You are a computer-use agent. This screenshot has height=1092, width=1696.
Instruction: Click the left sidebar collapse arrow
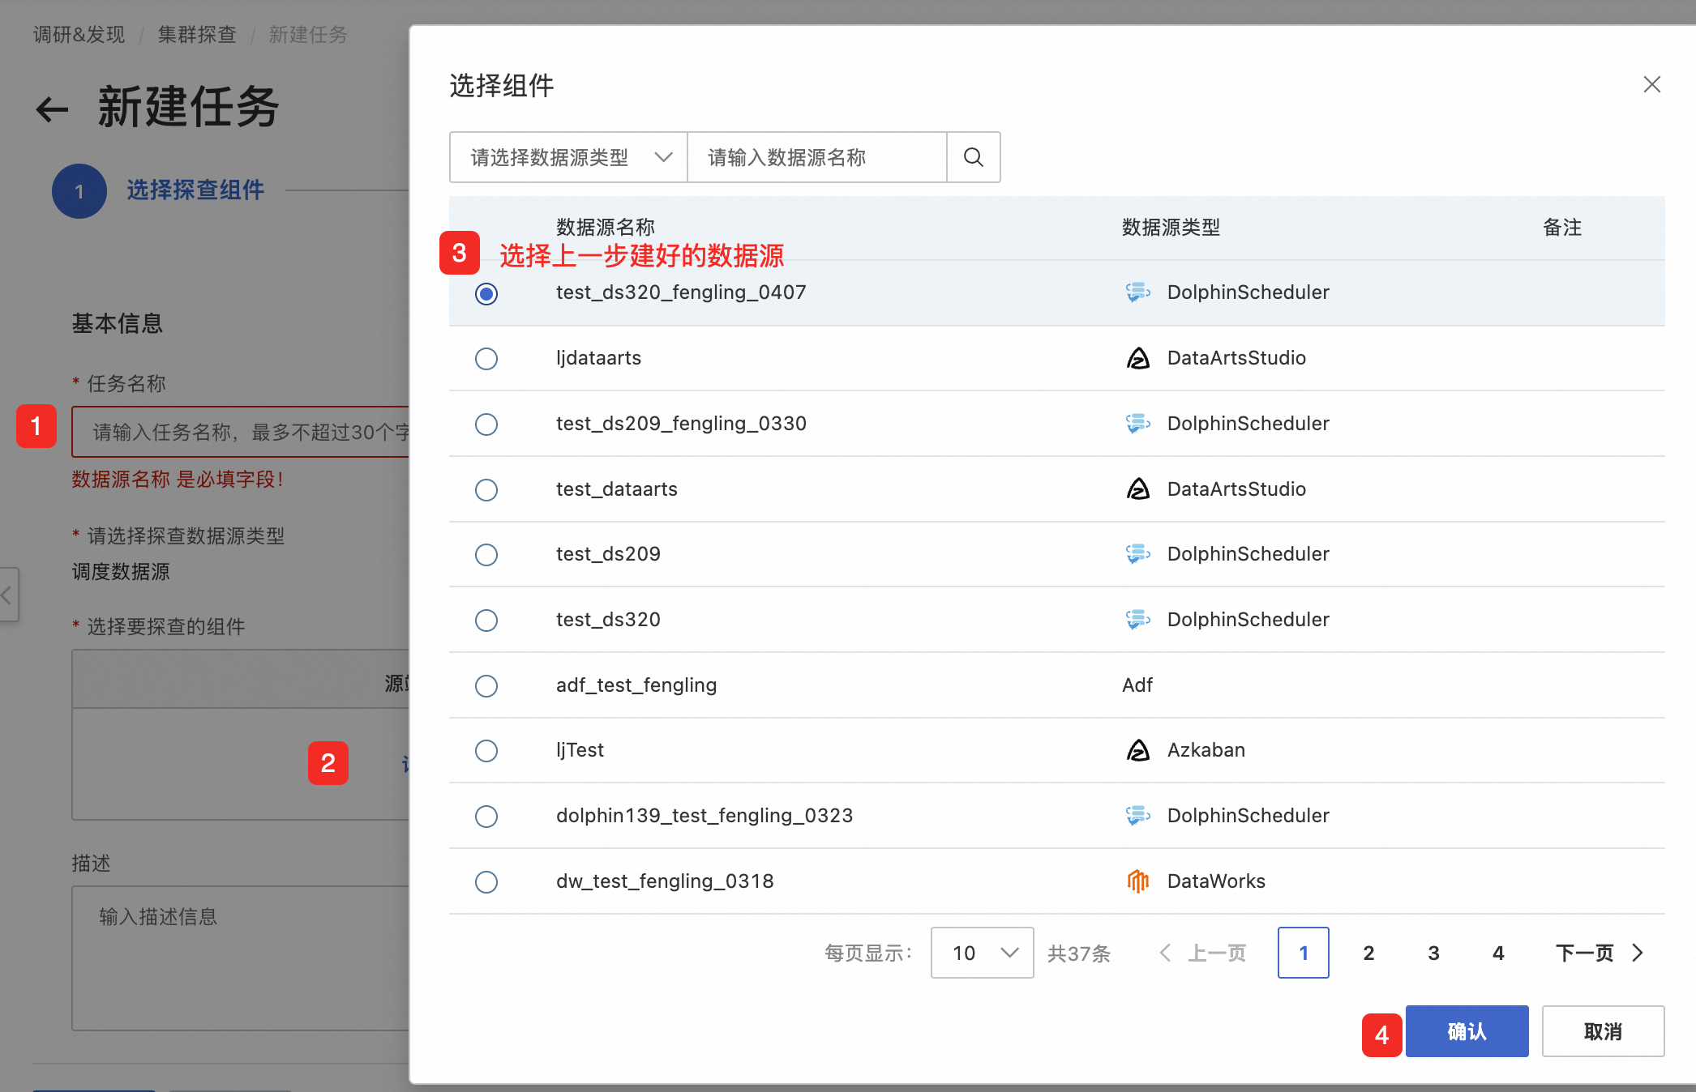8,595
